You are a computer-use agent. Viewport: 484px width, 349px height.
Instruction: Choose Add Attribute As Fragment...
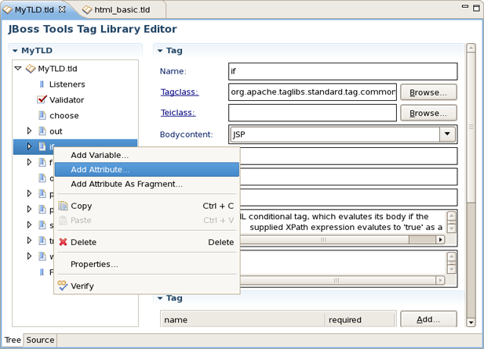coord(147,184)
